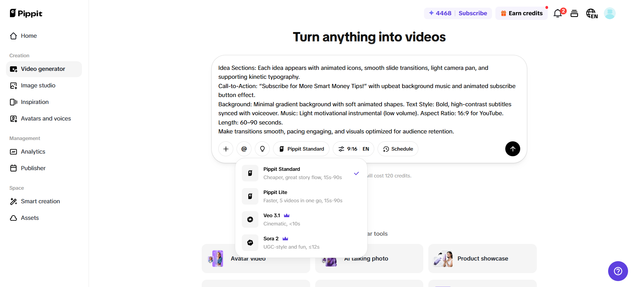
Task: Go to Home in the sidebar
Action: coord(44,36)
